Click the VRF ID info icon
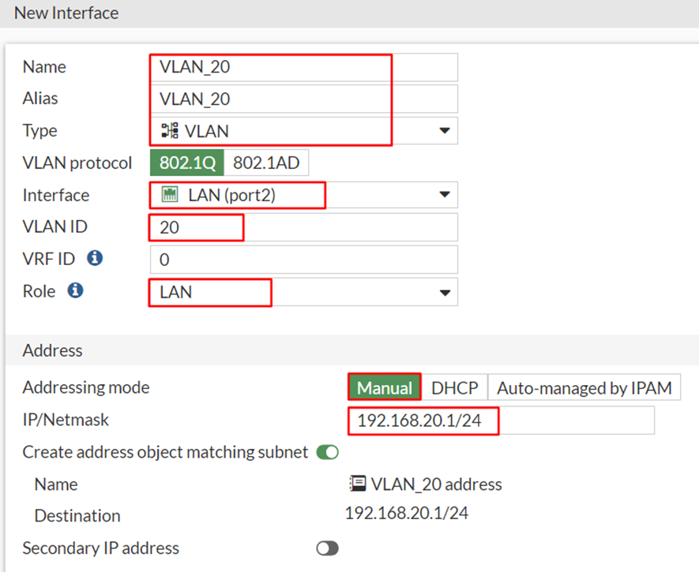Viewport: 699px width, 572px height. pyautogui.click(x=95, y=258)
